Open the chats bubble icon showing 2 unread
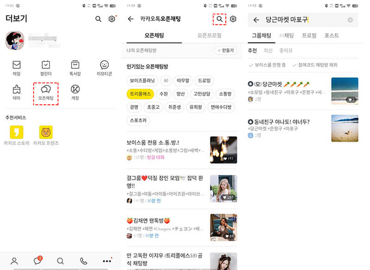This screenshot has height=270, width=370. point(37,262)
